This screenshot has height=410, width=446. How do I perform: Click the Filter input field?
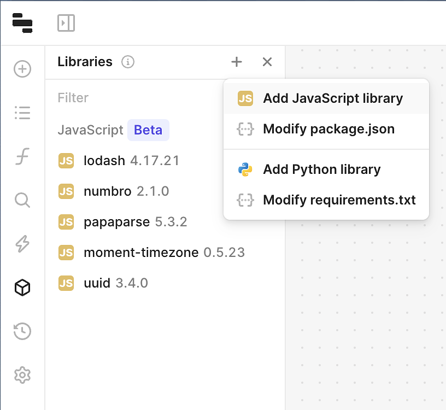click(x=109, y=98)
